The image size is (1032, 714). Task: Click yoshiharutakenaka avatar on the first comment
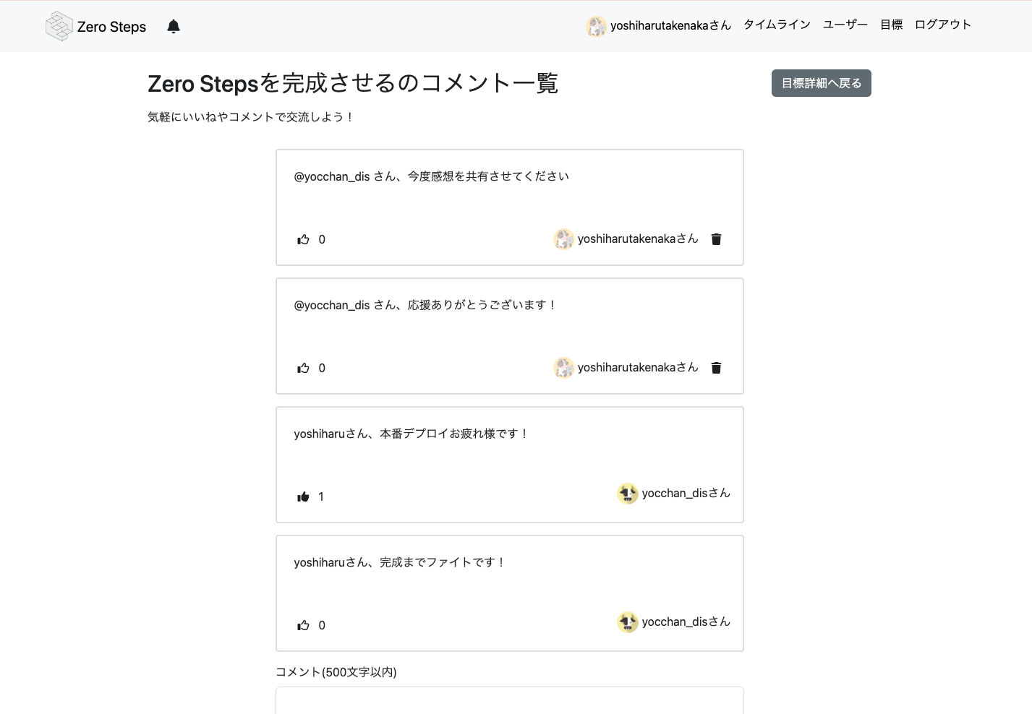[x=563, y=239]
